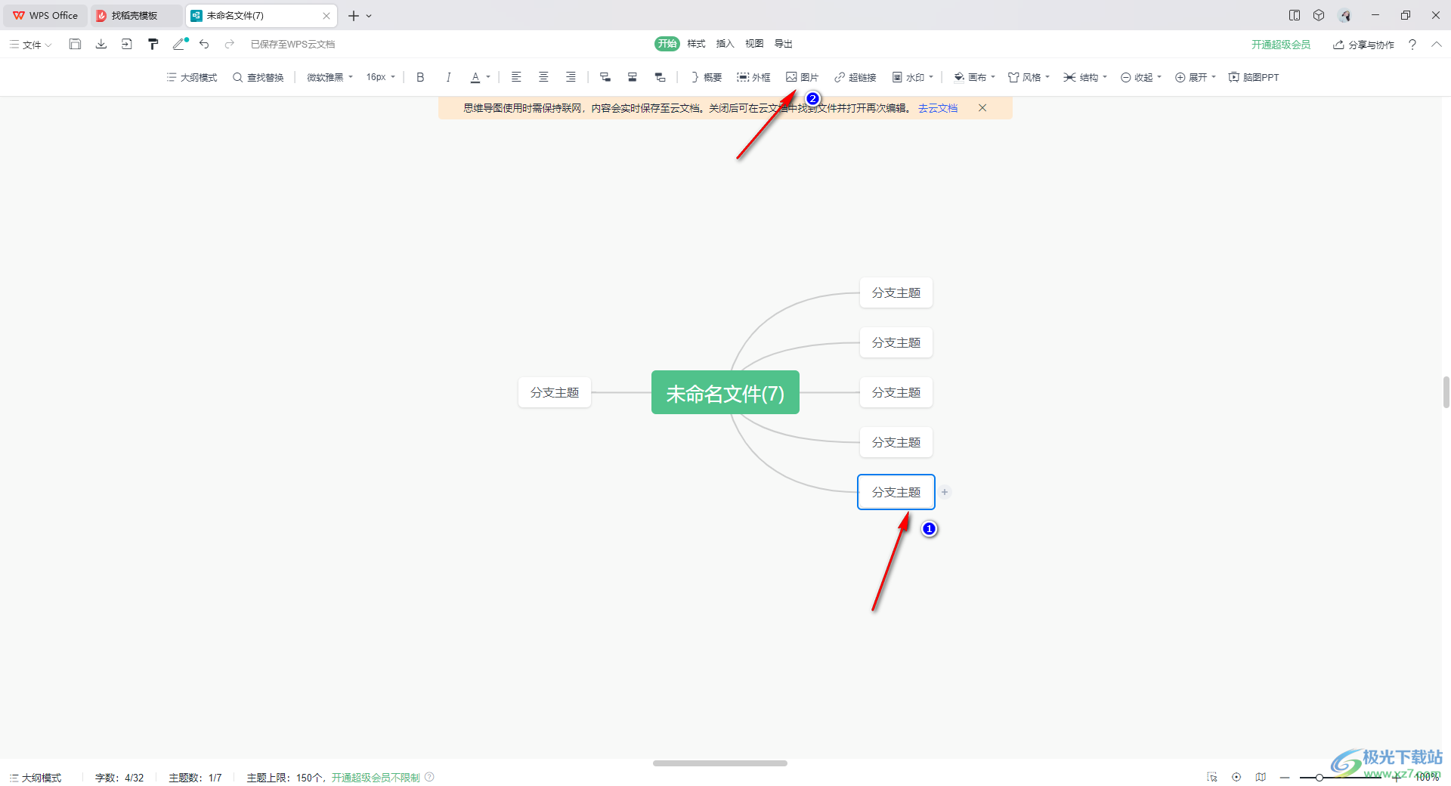Toggle 大纲模式 in the status bar
Image resolution: width=1451 pixels, height=786 pixels.
(x=36, y=778)
